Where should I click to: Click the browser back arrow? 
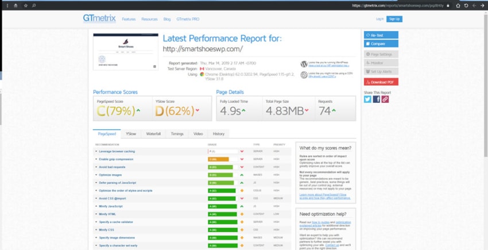[x=474, y=6]
